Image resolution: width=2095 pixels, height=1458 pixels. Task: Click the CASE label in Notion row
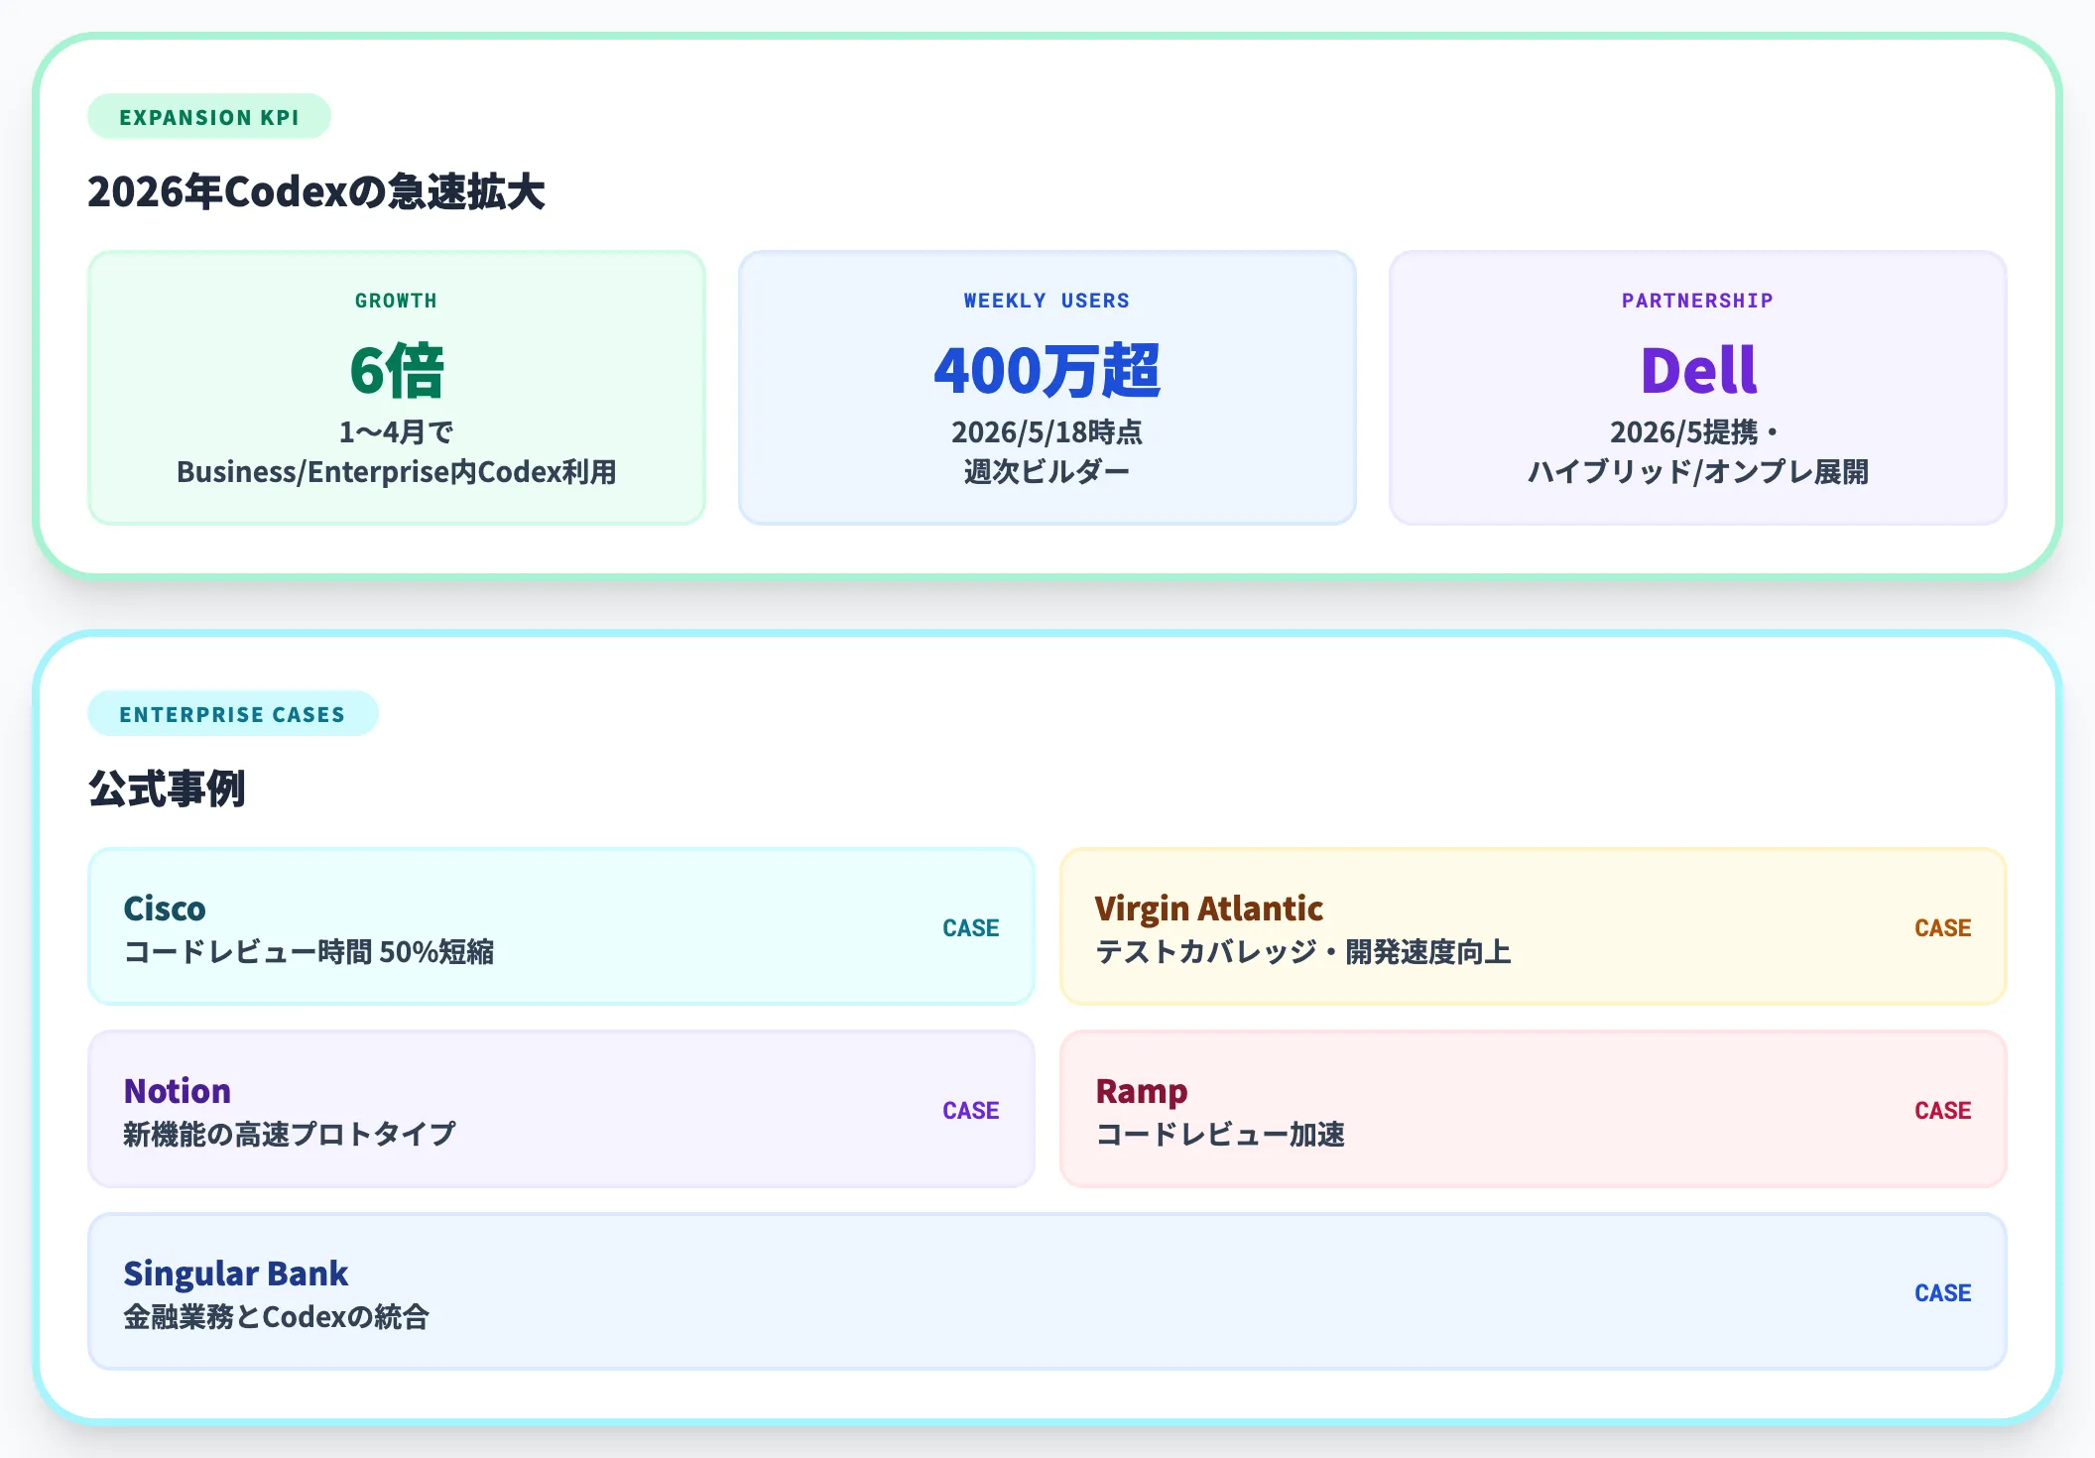click(x=971, y=1111)
